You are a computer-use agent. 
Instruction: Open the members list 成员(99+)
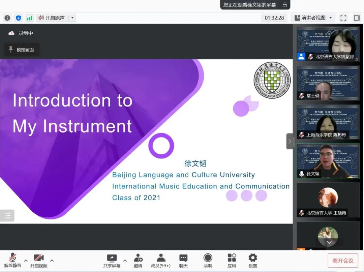(x=161, y=261)
